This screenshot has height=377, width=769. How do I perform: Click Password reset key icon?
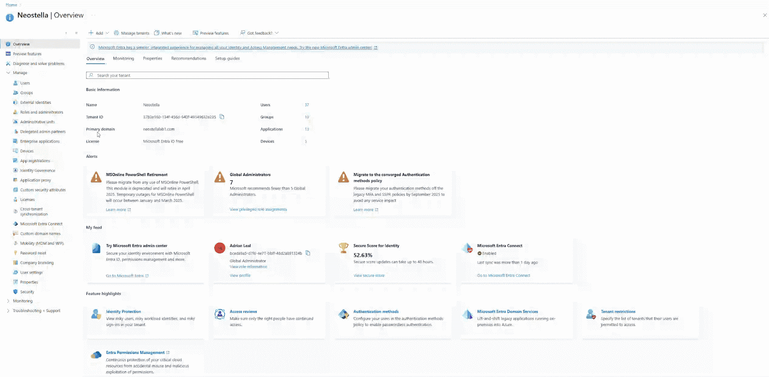coord(15,253)
